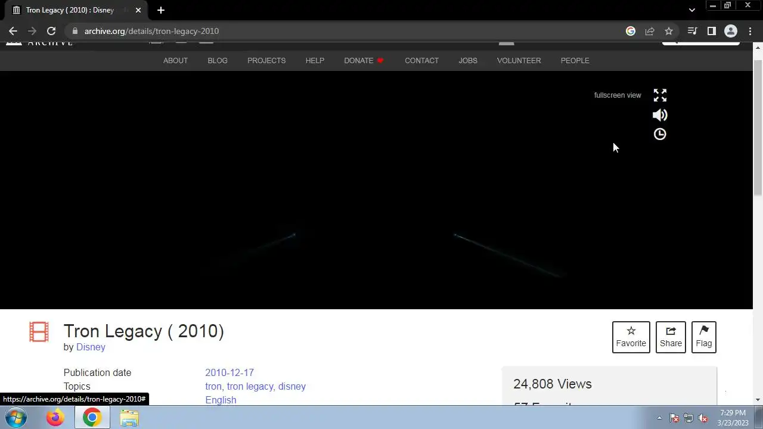This screenshot has height=429, width=763.
Task: Open Chrome profile avatar
Action: pyautogui.click(x=730, y=31)
